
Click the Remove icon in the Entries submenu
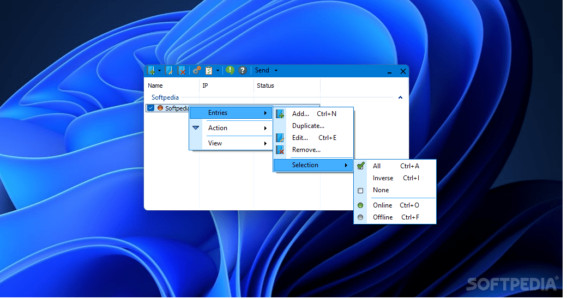tap(280, 150)
